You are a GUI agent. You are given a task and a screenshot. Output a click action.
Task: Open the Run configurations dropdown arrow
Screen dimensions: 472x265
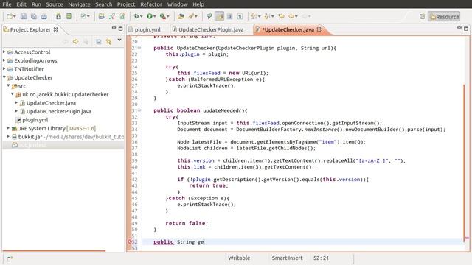[154, 16]
